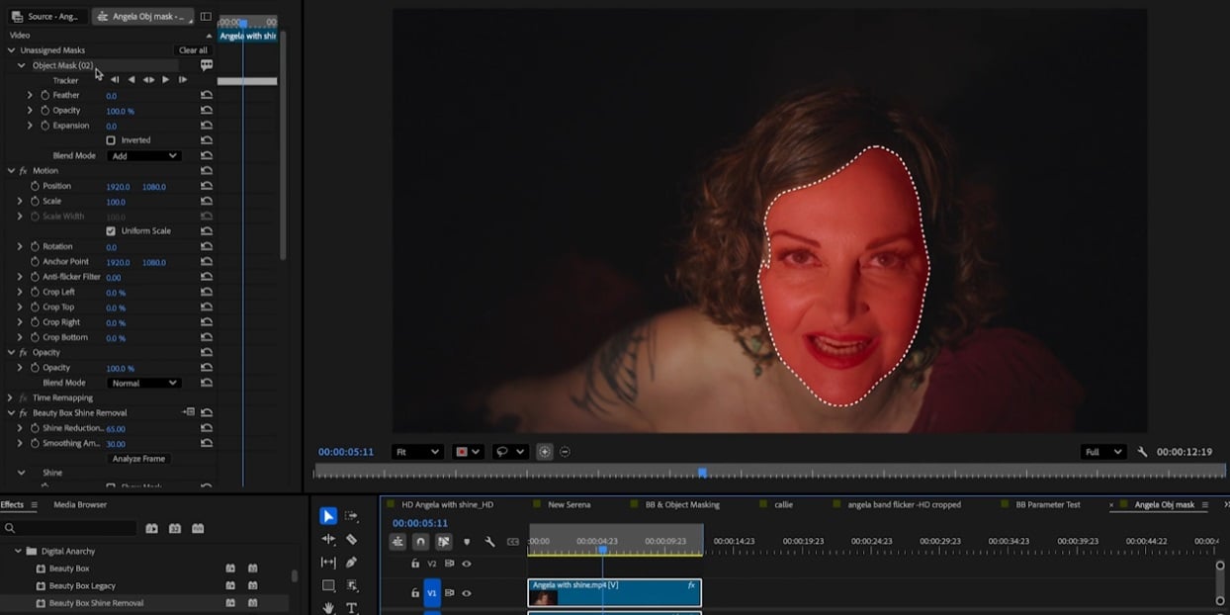Select the Pen tool in tools panel
The image size is (1230, 615).
351,563
